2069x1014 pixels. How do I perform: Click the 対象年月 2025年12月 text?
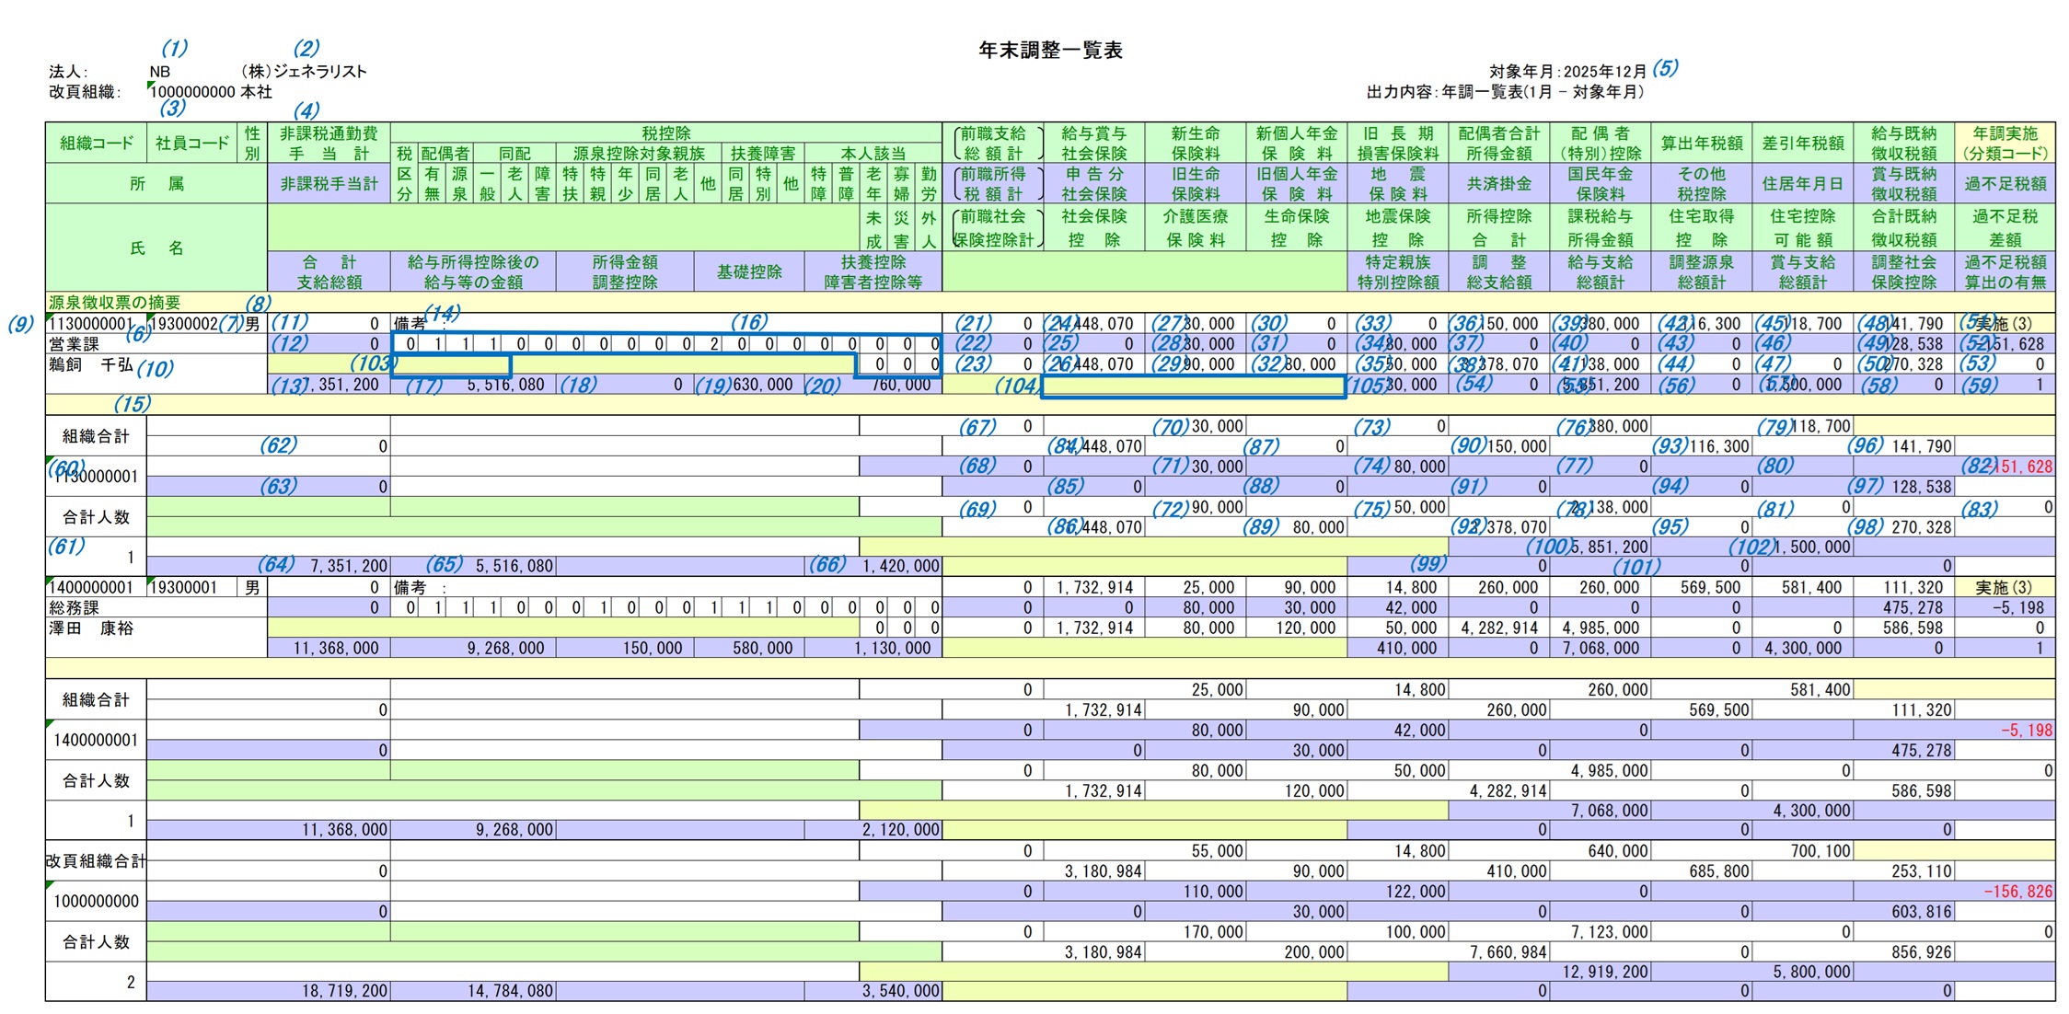[1567, 72]
